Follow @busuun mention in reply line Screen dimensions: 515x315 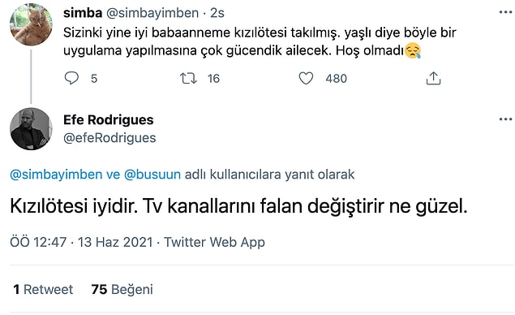(x=152, y=175)
